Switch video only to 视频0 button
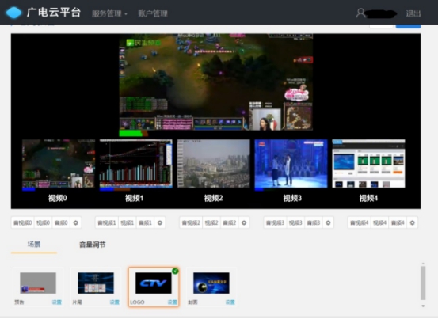The height and width of the screenshot is (319, 438). click(43, 222)
